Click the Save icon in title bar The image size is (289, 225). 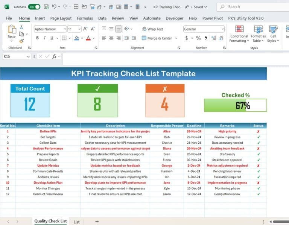[46, 7]
